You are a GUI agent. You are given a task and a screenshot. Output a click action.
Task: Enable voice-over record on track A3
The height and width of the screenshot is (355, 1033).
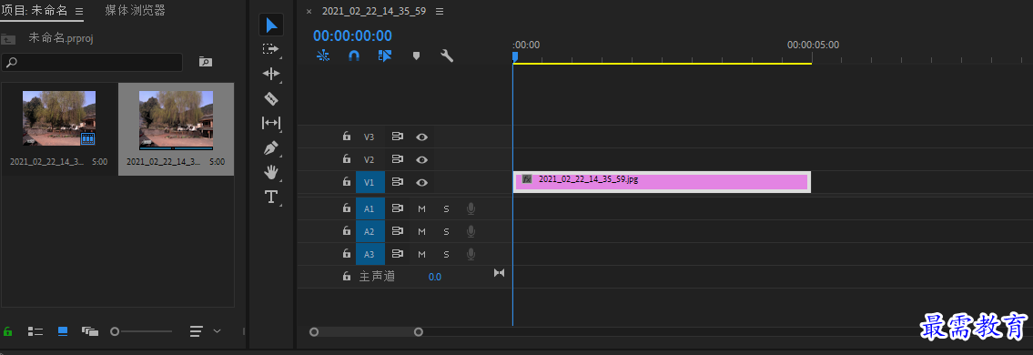471,254
